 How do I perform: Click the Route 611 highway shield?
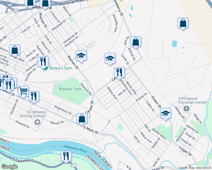click(73, 165)
